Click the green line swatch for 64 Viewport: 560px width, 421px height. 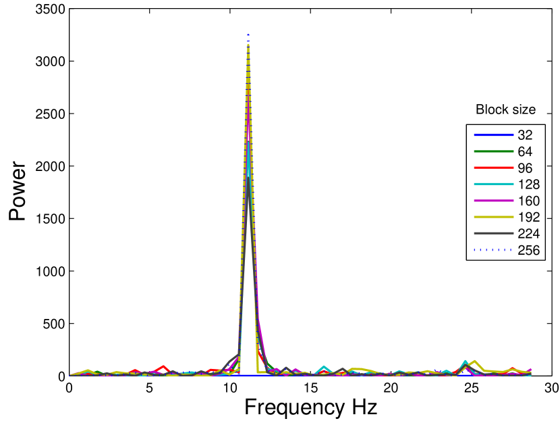(493, 151)
